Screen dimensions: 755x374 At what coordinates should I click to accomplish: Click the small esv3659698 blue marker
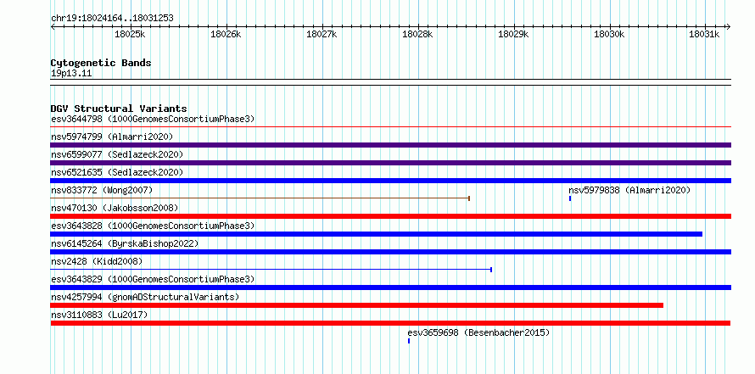(x=409, y=341)
